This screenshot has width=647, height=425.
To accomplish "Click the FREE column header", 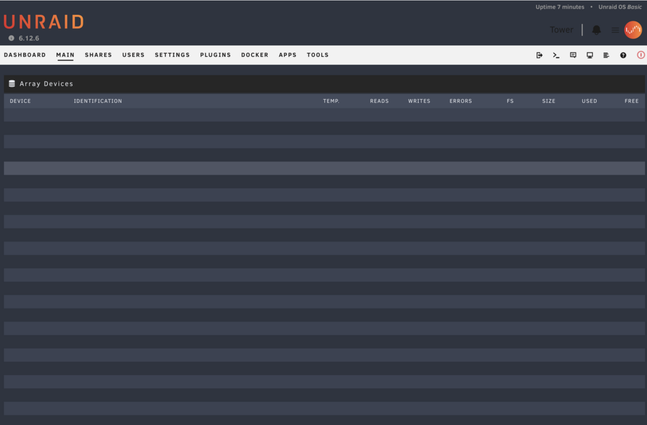I will pos(631,101).
